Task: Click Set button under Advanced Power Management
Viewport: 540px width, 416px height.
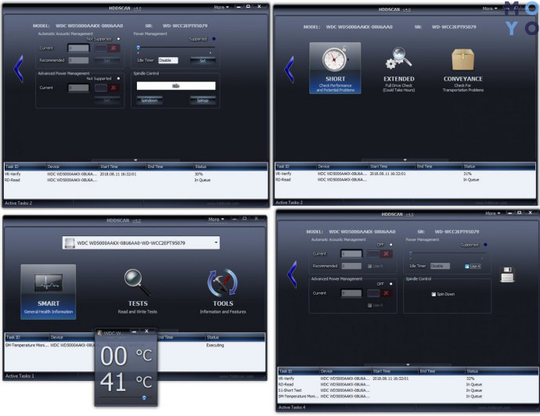Action: coord(107,100)
